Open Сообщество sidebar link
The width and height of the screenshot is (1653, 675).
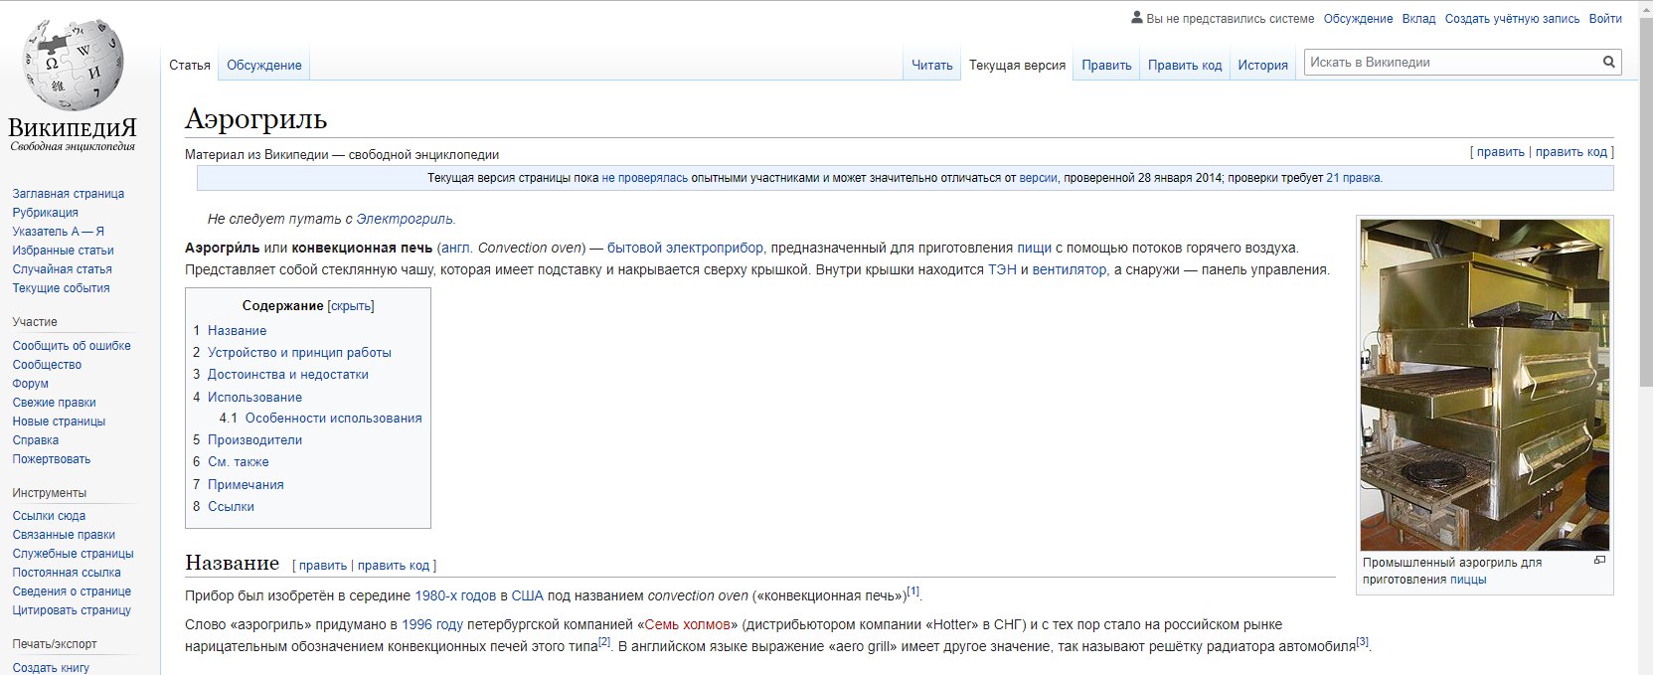click(47, 365)
